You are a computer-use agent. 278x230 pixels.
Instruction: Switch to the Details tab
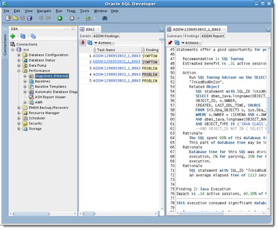click(85, 36)
